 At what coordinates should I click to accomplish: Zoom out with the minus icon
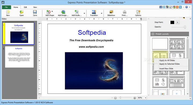point(115,98)
